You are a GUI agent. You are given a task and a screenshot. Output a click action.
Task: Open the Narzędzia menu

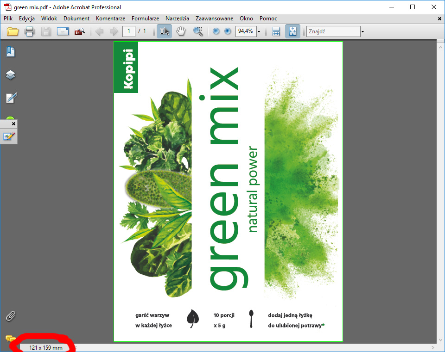click(x=177, y=19)
